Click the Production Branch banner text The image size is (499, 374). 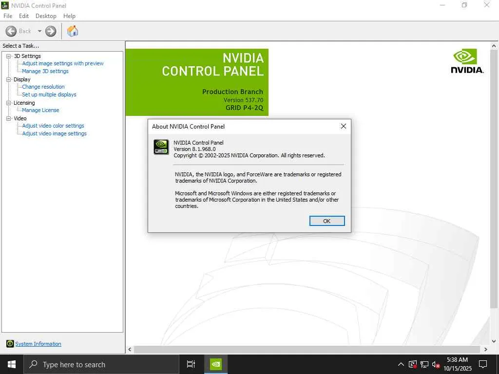pyautogui.click(x=232, y=92)
